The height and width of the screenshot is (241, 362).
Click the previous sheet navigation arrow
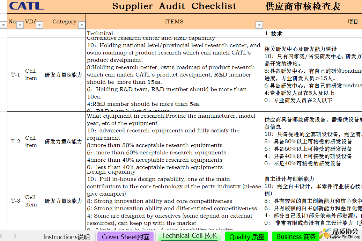(x=1, y=236)
